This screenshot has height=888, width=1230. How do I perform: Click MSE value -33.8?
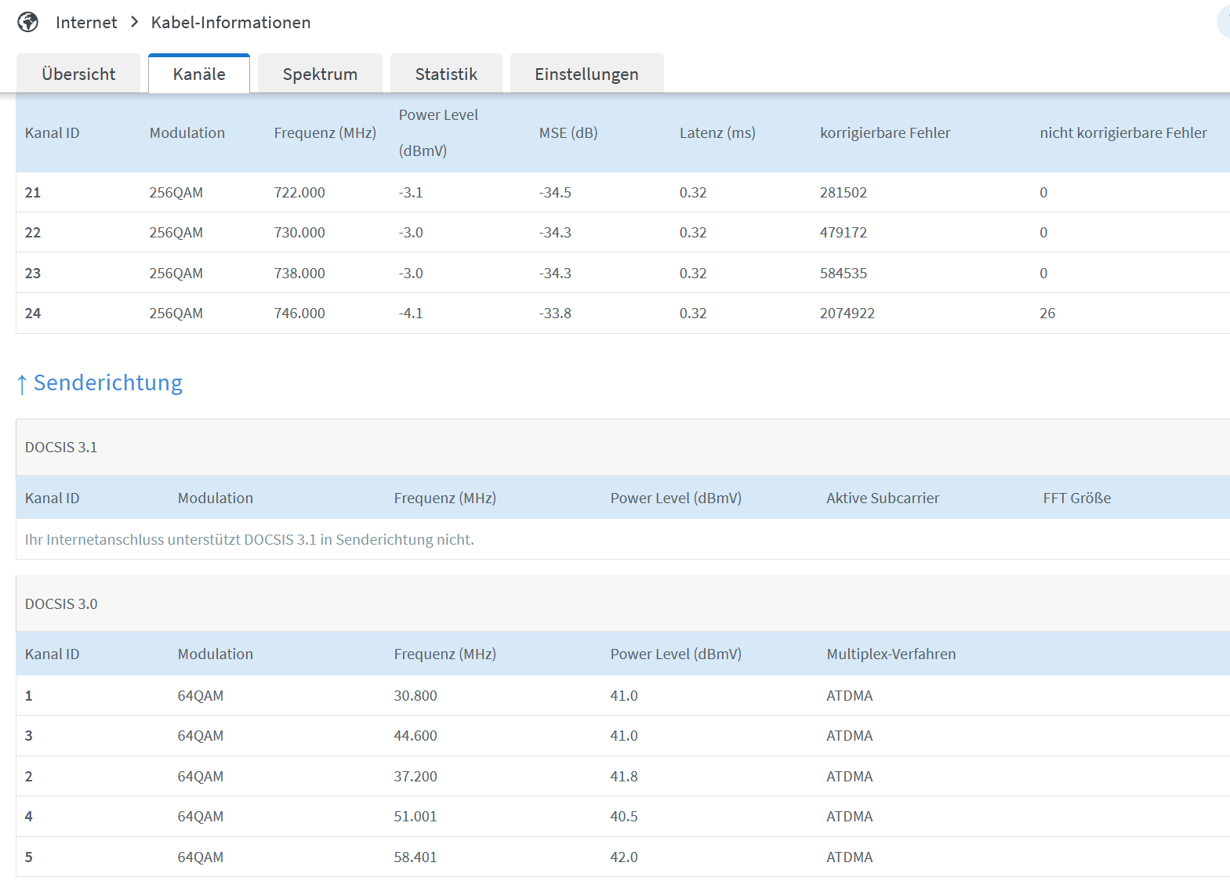pos(555,314)
